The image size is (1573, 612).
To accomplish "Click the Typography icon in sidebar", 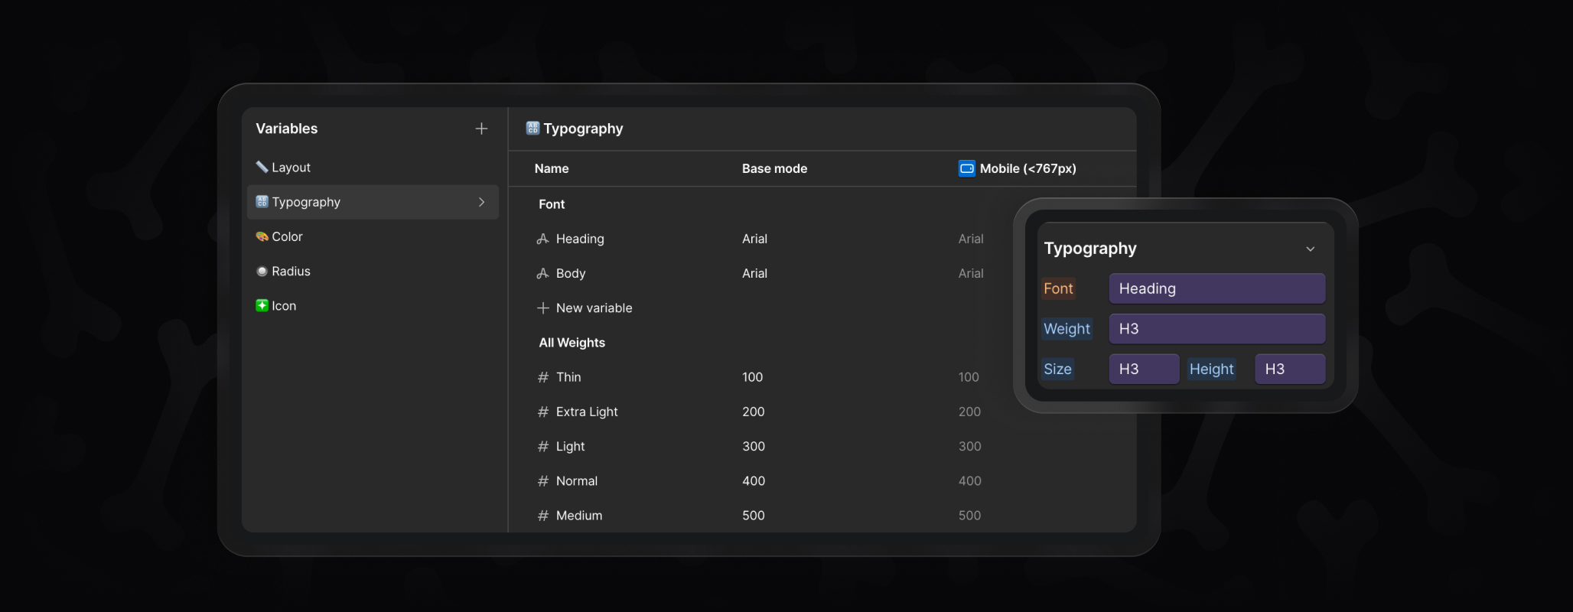I will click(262, 201).
